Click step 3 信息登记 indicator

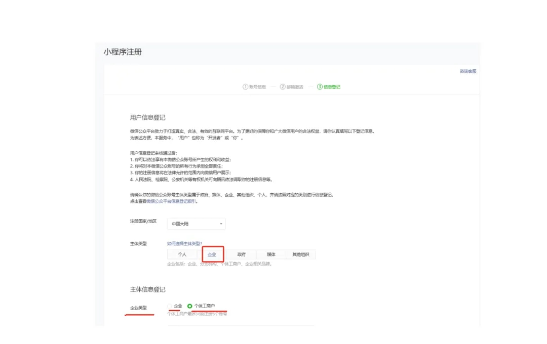pos(329,87)
